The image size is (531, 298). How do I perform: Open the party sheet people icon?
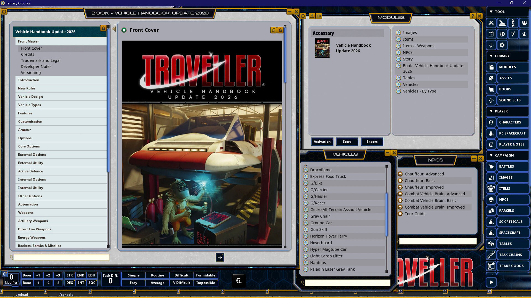coord(524,23)
